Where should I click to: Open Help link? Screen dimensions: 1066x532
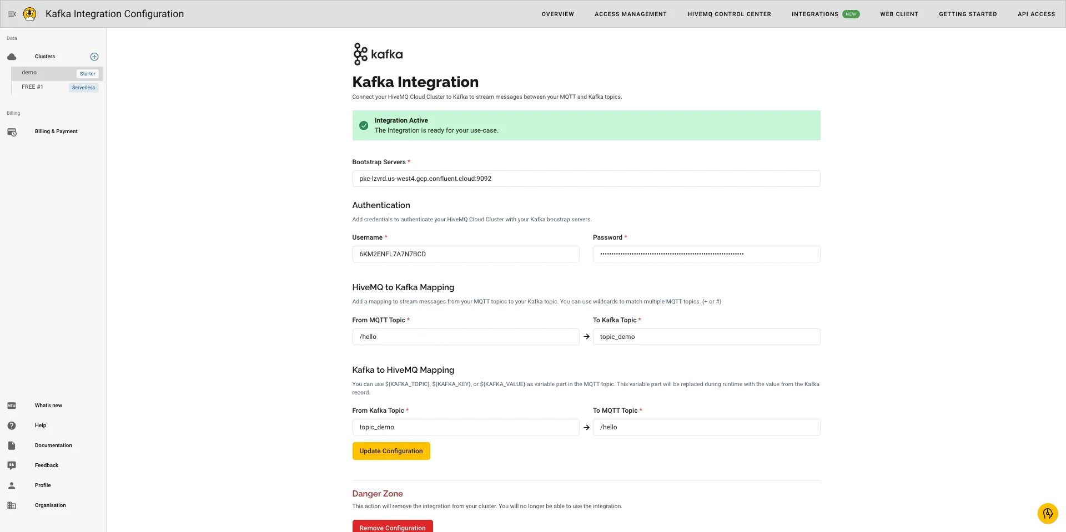41,425
